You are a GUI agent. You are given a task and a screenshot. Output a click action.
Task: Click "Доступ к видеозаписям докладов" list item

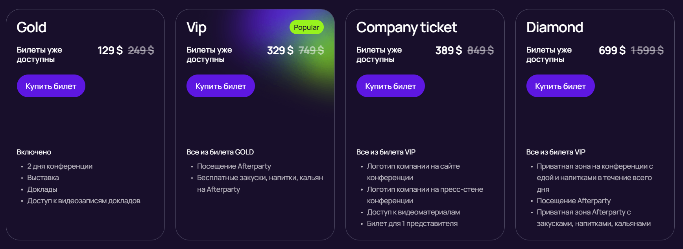tap(83, 201)
